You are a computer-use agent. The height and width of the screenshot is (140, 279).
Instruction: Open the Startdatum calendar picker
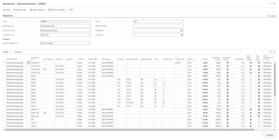click(181, 30)
